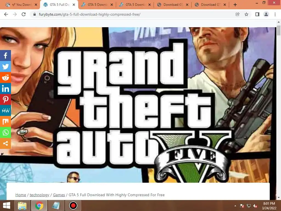Open the Action Center flag icon

tap(242, 206)
